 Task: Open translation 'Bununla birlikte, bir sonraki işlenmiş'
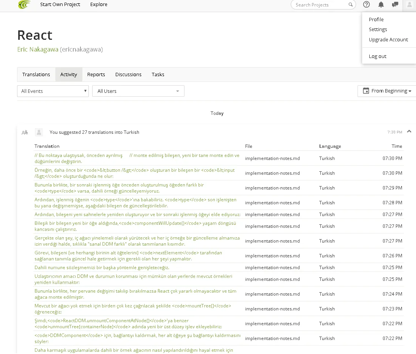[119, 188]
